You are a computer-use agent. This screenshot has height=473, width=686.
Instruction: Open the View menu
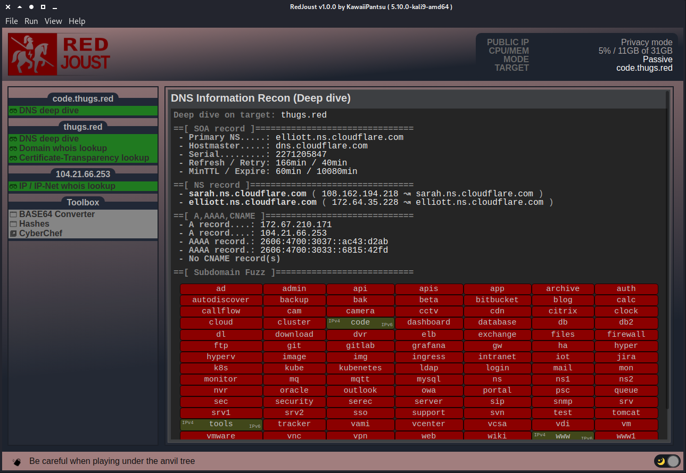click(53, 21)
